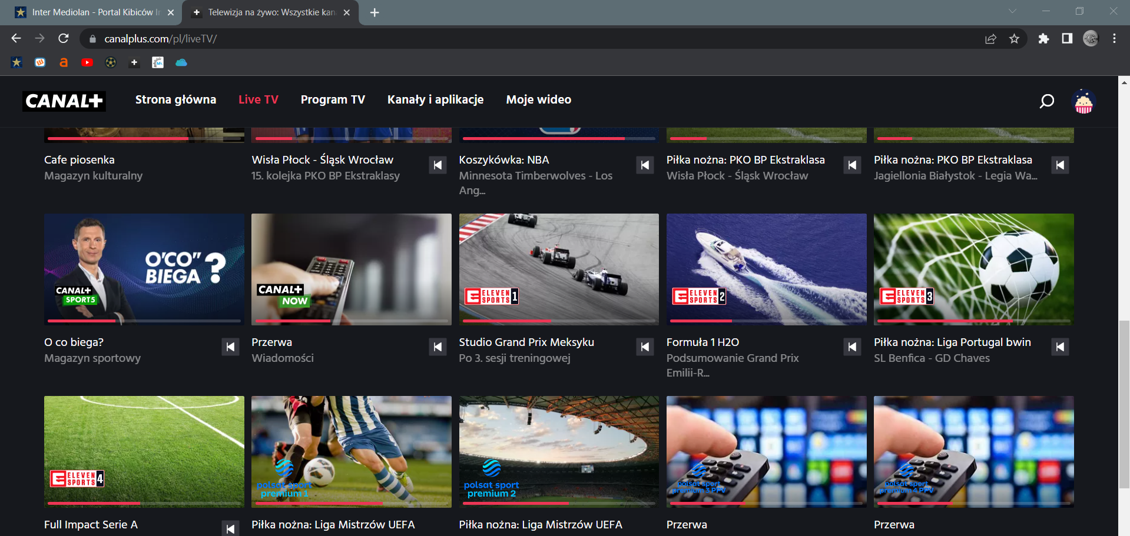This screenshot has width=1130, height=536.
Task: Click Eleven Sports 4 pitch thumbnail
Action: point(144,451)
